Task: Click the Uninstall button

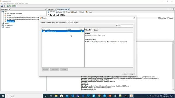Action: [x=64, y=69]
